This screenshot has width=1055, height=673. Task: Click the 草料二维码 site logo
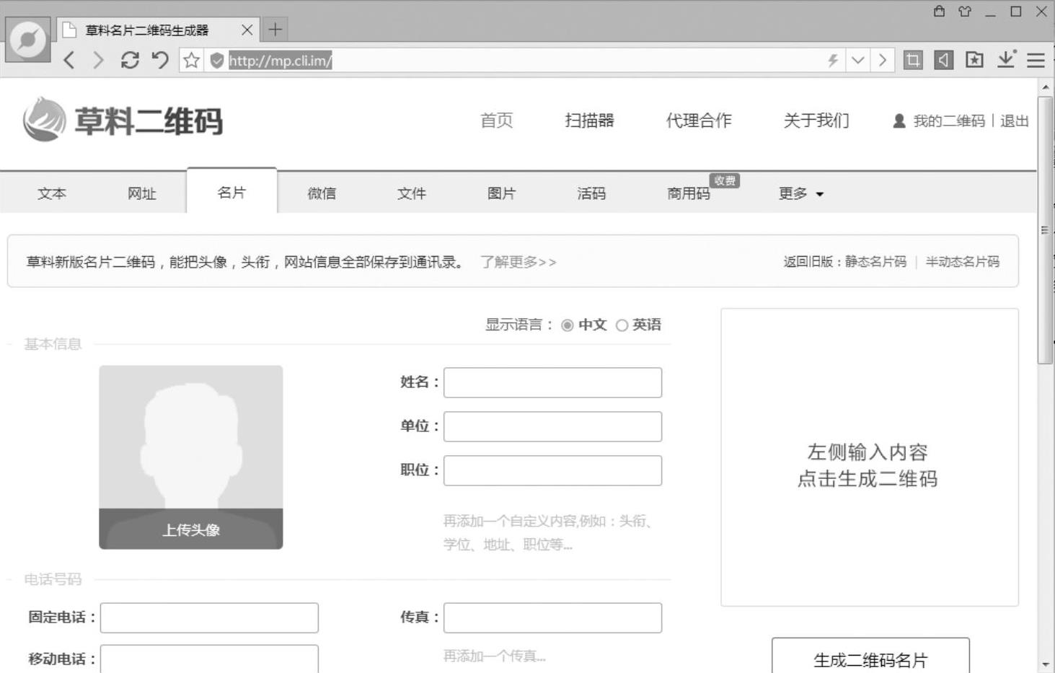point(123,120)
